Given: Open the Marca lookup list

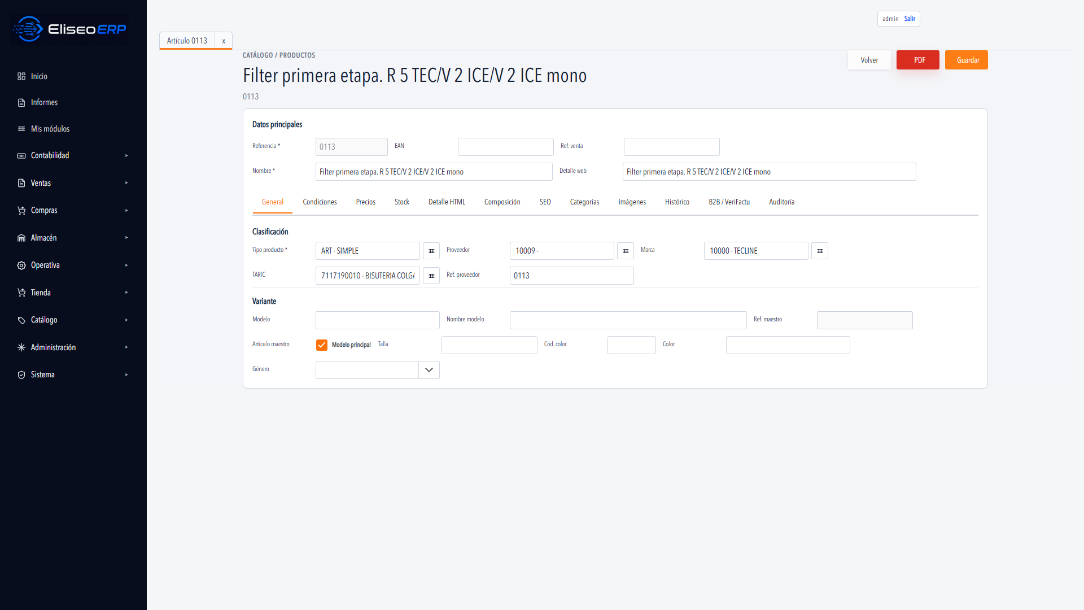Looking at the screenshot, I should pyautogui.click(x=820, y=251).
